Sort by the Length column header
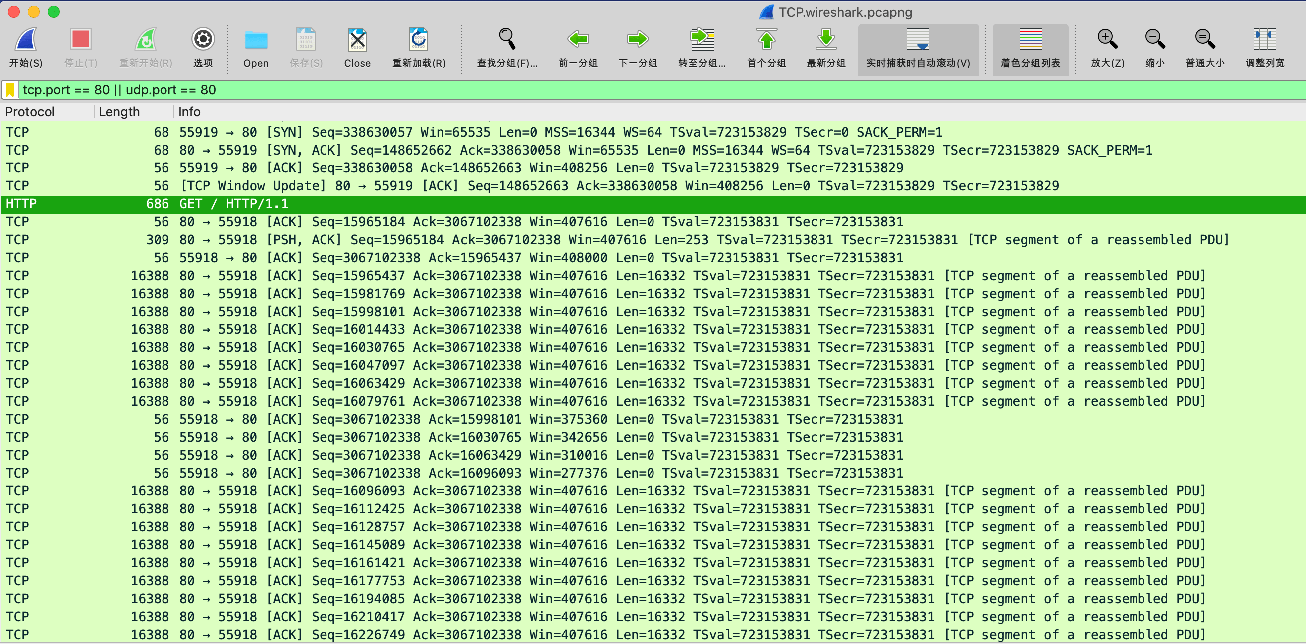 pyautogui.click(x=119, y=112)
